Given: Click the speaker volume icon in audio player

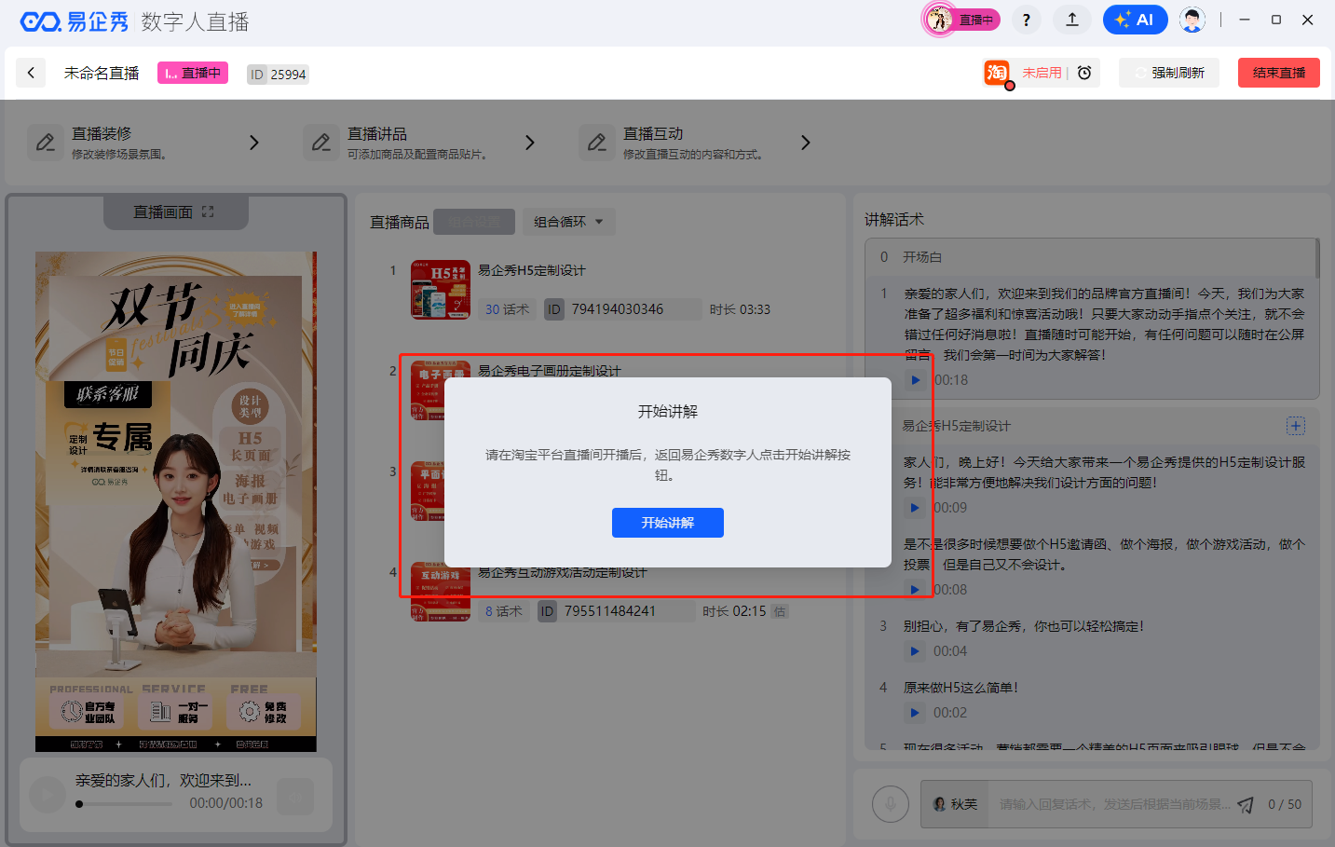Looking at the screenshot, I should 295,797.
